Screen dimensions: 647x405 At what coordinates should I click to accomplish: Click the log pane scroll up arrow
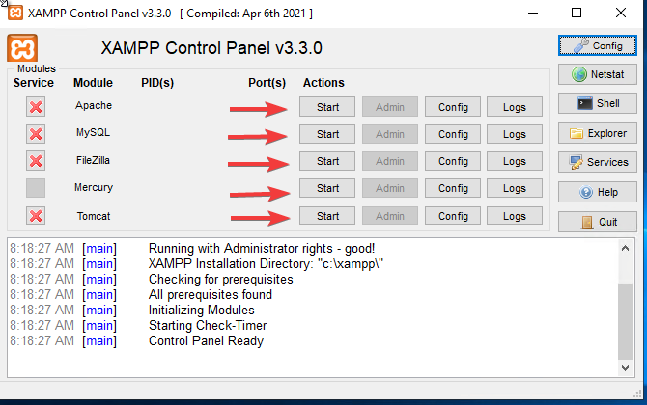pyautogui.click(x=625, y=248)
